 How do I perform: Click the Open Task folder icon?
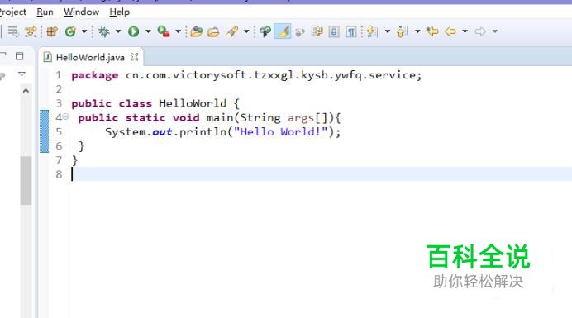click(x=213, y=31)
